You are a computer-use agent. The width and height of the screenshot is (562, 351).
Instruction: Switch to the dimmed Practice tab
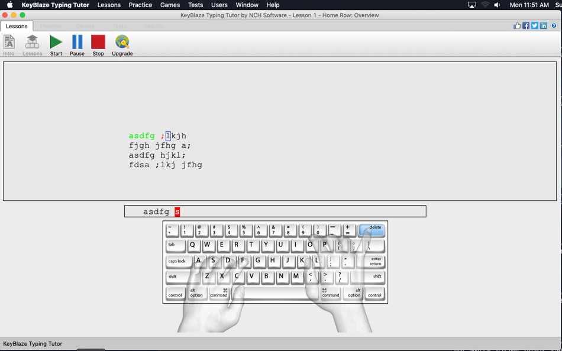click(x=50, y=26)
